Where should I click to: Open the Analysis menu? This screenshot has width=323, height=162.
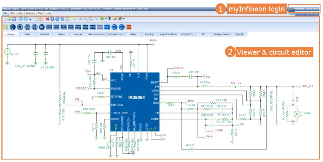point(30,13)
